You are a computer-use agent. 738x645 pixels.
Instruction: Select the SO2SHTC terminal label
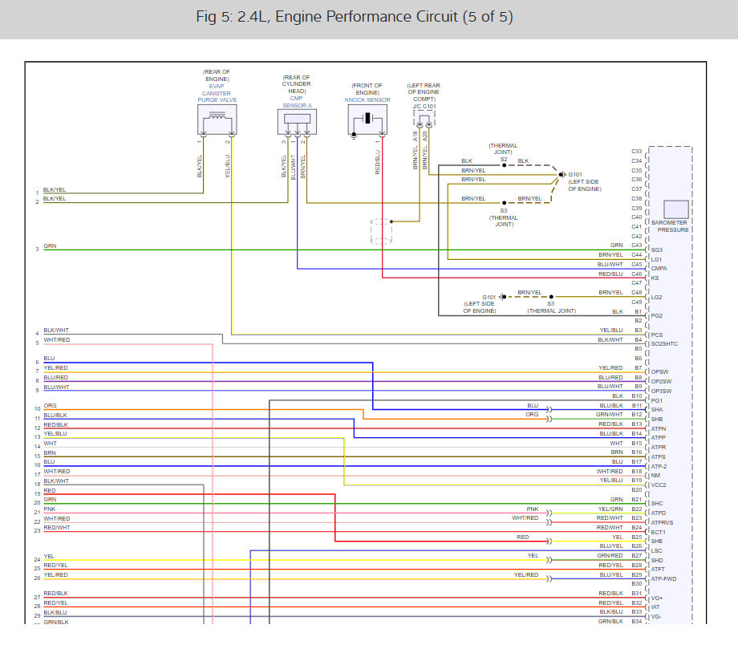click(666, 343)
